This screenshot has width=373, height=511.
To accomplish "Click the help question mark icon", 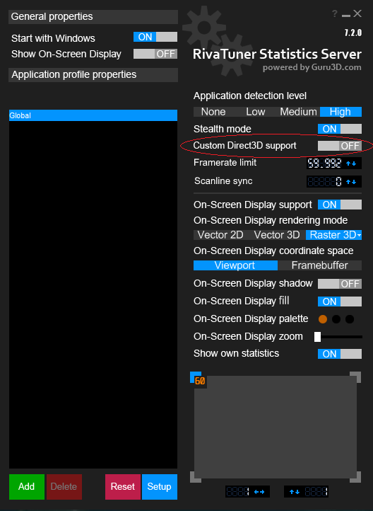I will tap(335, 13).
